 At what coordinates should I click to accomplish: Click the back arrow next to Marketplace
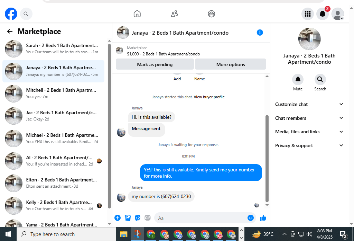[x=10, y=31]
